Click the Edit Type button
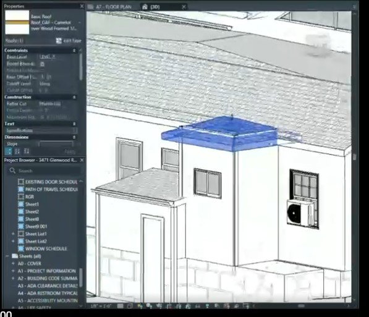This screenshot has width=369, height=317. point(69,41)
